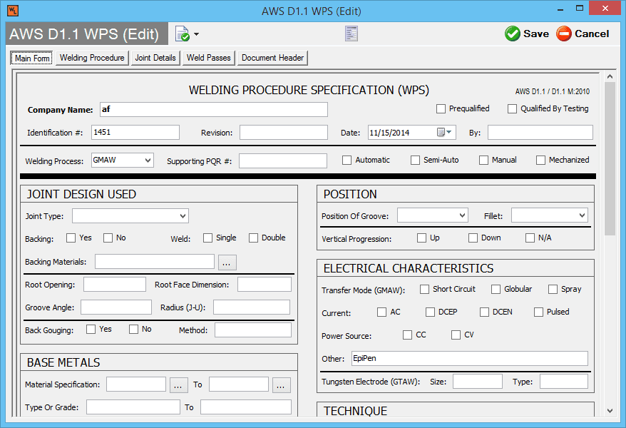Click the Identification # field
Screen dimensions: 626x428
pos(135,132)
